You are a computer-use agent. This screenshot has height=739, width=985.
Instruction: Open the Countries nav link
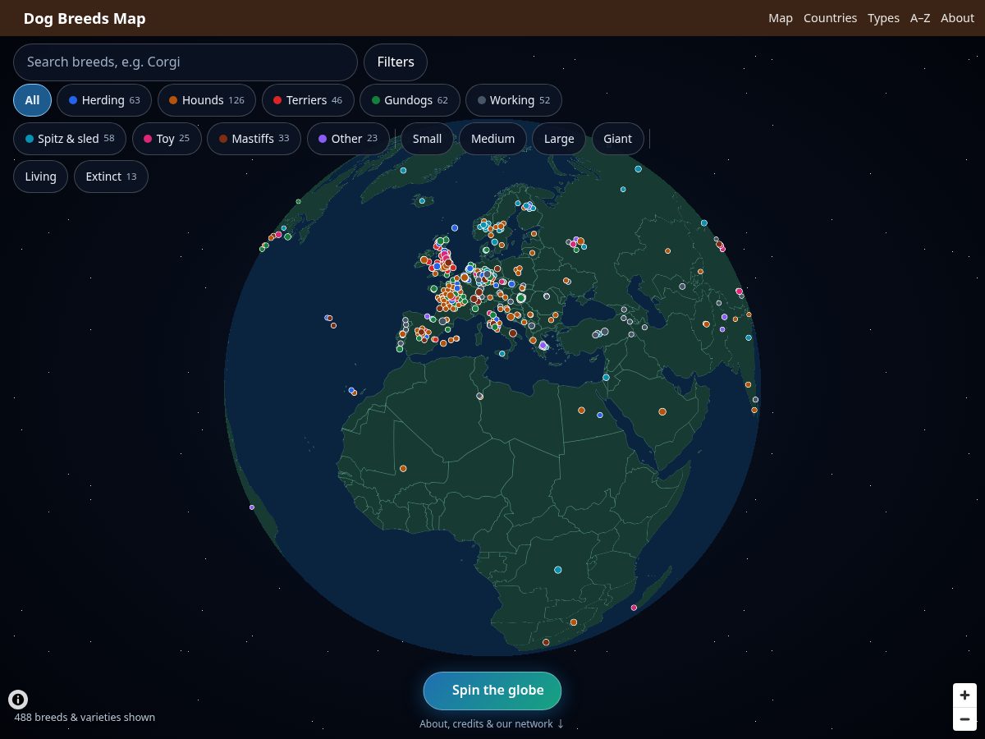pos(830,18)
